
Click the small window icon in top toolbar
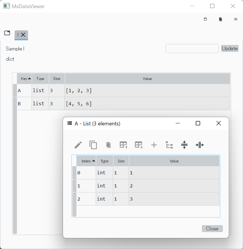point(205,19)
